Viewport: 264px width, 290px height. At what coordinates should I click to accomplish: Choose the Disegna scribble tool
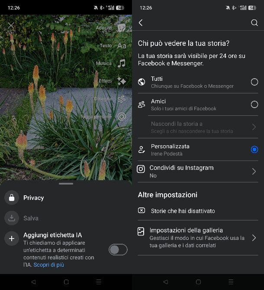click(122, 99)
